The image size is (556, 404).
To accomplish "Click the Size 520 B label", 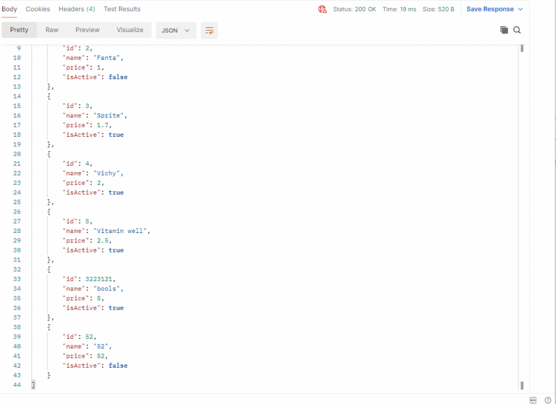I will pyautogui.click(x=438, y=9).
